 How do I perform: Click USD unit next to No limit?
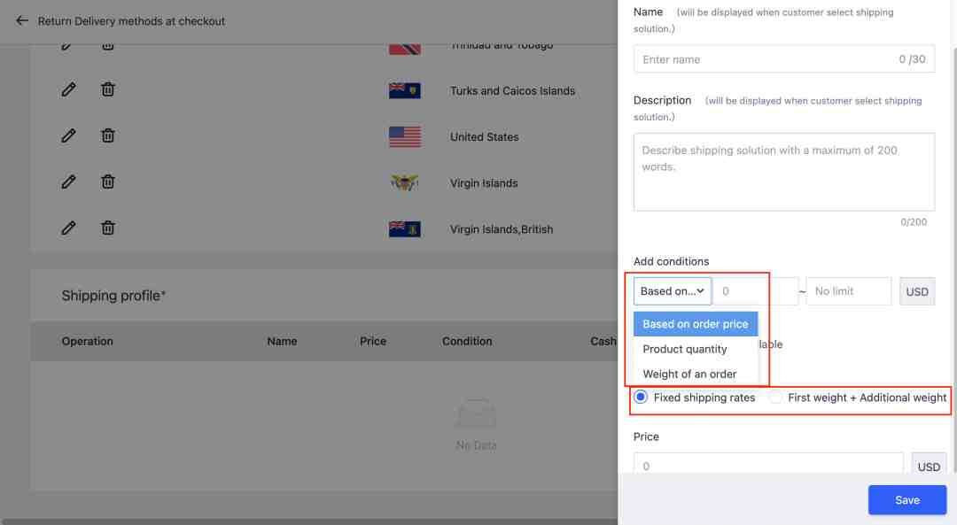[x=917, y=291]
